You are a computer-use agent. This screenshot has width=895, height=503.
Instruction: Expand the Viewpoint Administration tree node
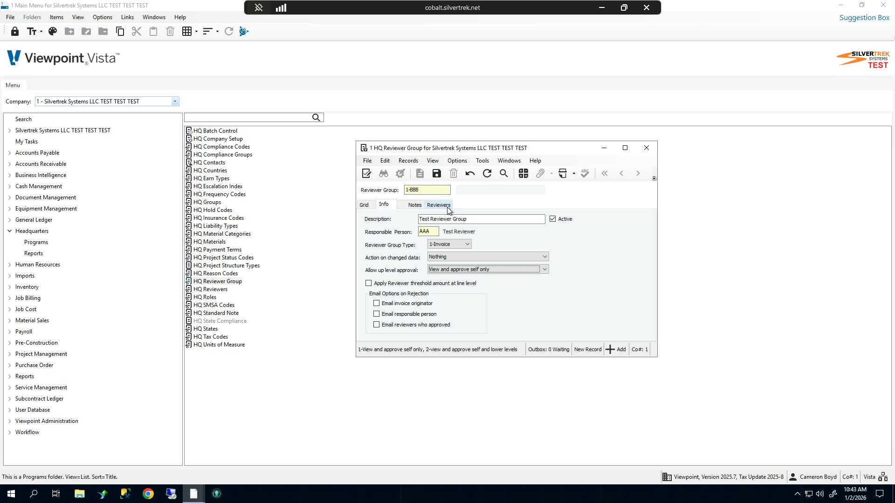9,421
